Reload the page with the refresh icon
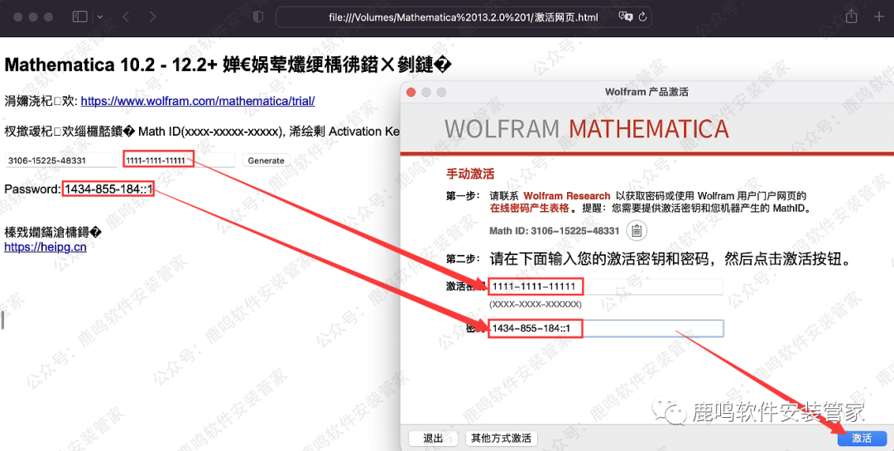Viewport: 894px width, 451px height. (643, 17)
